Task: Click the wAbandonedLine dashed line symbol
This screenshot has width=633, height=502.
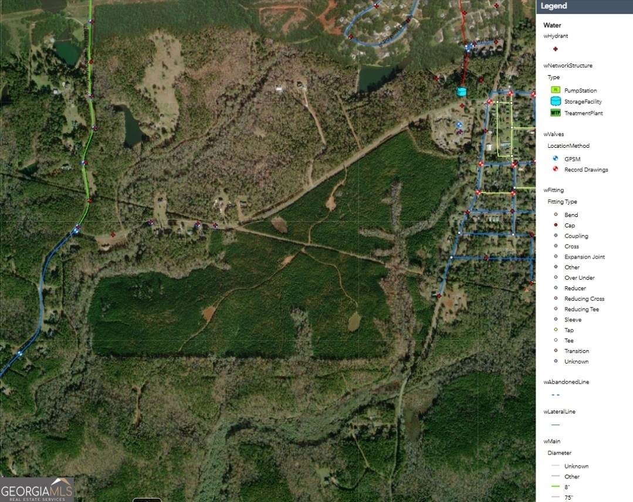Action: [x=555, y=395]
